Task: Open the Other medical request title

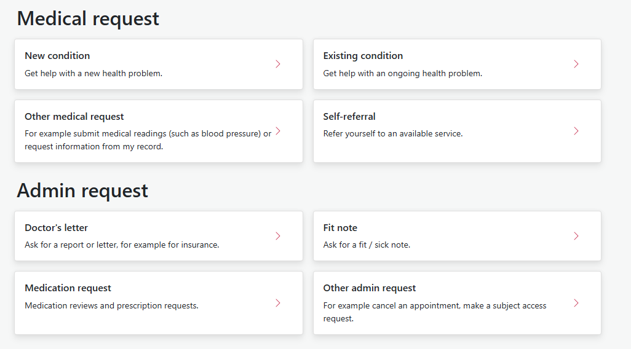Action: 74,117
